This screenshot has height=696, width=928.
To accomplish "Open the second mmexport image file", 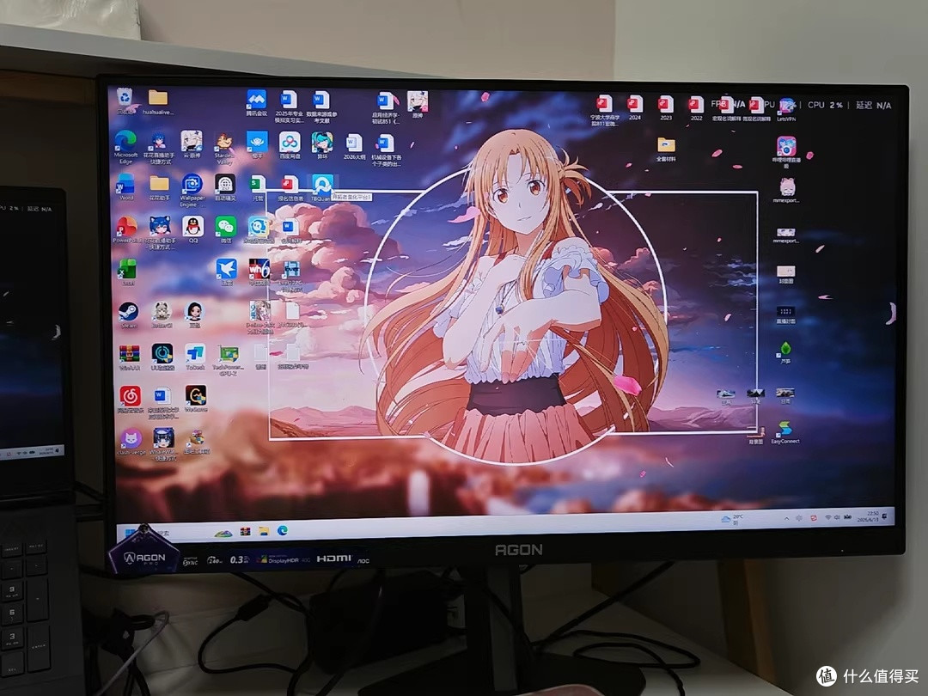I will click(786, 235).
